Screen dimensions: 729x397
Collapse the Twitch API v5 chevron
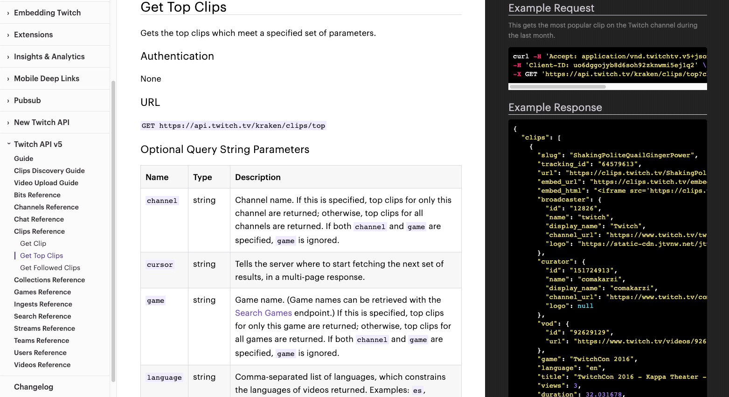tap(8, 144)
